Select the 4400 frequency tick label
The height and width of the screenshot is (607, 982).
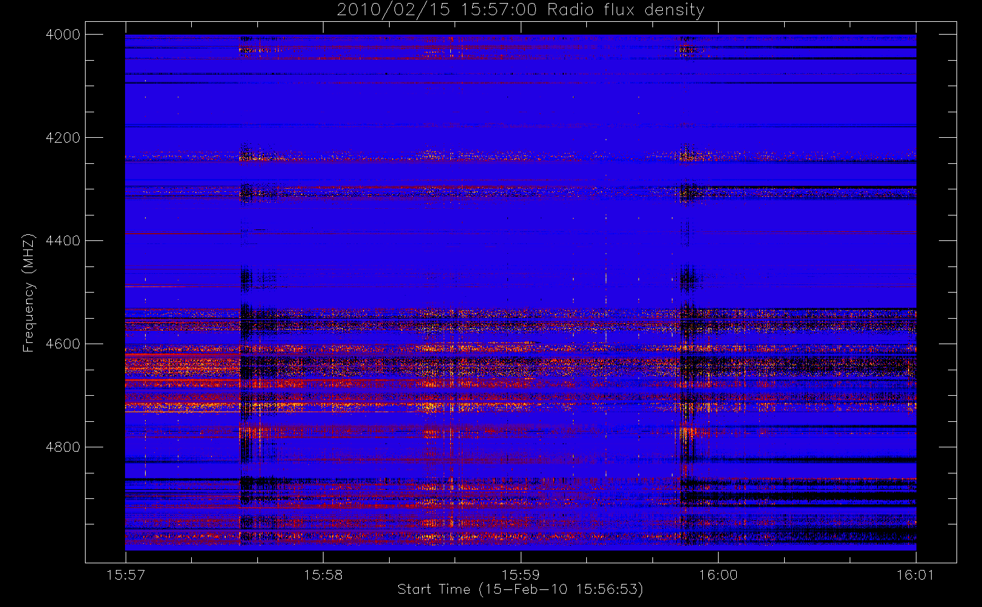pos(63,241)
